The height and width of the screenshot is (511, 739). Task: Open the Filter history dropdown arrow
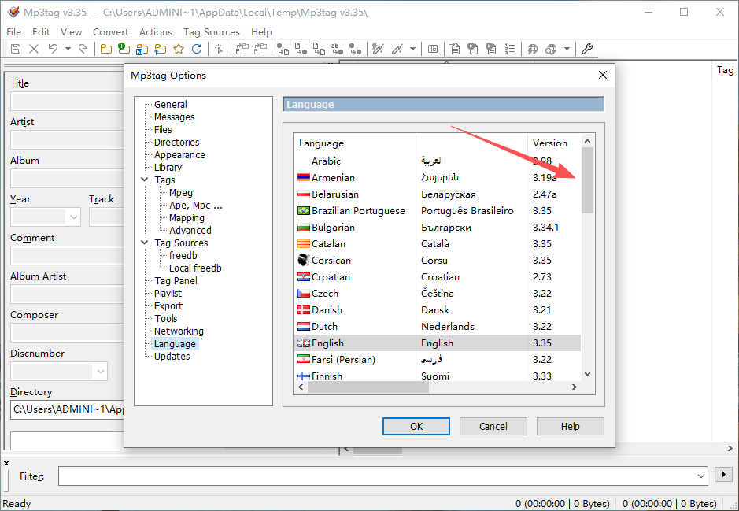tap(700, 476)
